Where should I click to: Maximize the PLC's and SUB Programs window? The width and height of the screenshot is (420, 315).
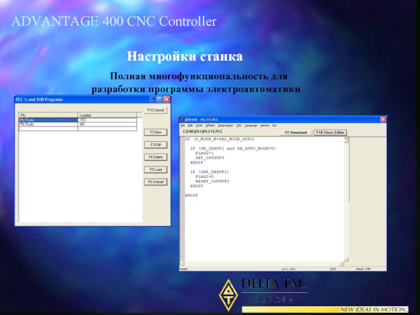160,99
